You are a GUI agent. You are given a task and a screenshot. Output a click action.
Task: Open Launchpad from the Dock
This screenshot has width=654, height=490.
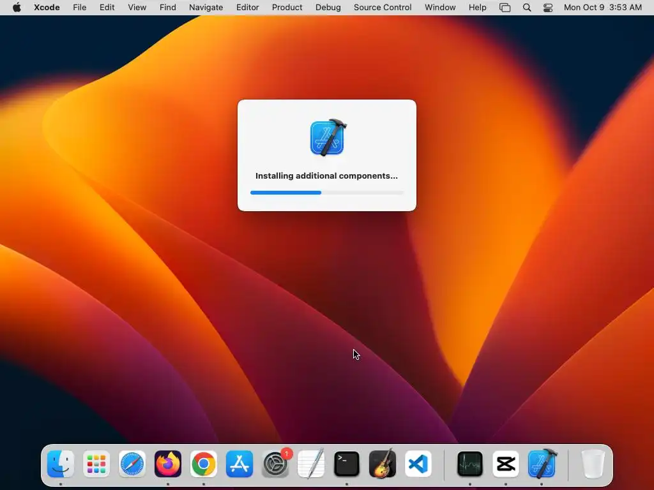[x=96, y=464]
